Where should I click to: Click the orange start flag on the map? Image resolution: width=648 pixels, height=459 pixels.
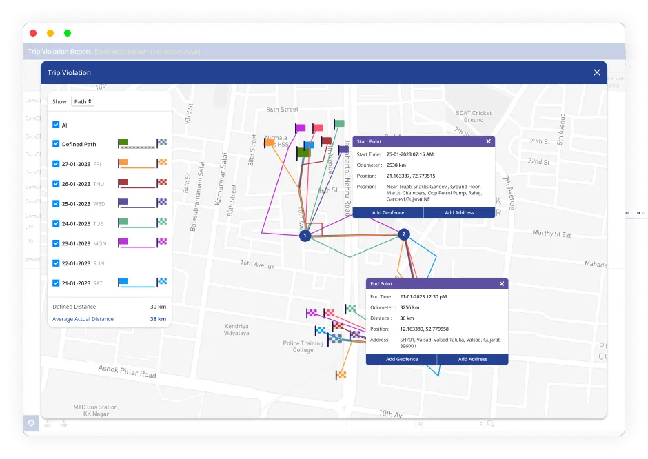tap(269, 143)
